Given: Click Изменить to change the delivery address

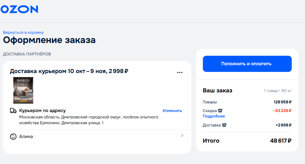Looking at the screenshot, I should point(172,111).
